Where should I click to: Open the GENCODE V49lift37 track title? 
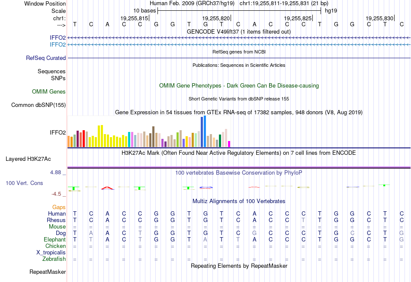point(239,31)
